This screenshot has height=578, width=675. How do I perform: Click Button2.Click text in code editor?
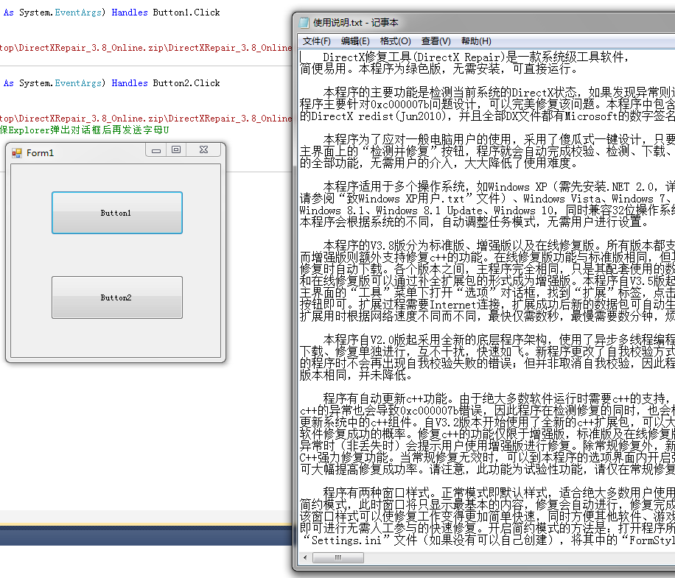pyautogui.click(x=186, y=83)
